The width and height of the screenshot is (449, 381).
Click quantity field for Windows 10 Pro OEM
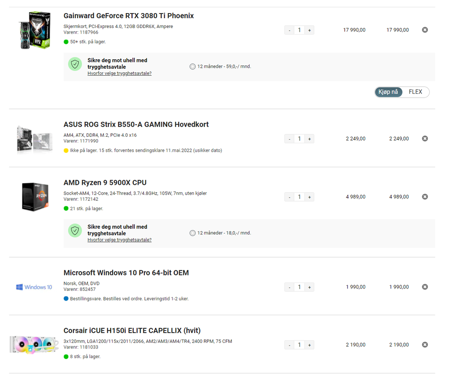299,287
